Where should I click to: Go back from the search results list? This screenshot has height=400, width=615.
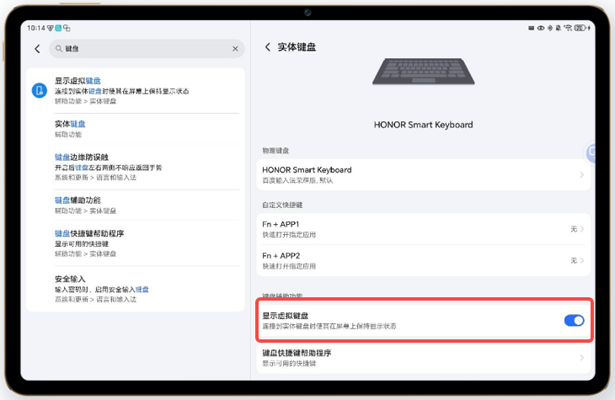(x=37, y=49)
